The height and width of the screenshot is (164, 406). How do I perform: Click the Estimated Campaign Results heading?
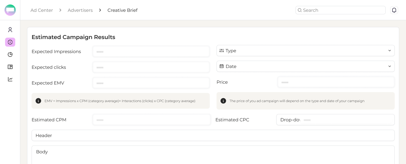click(73, 37)
